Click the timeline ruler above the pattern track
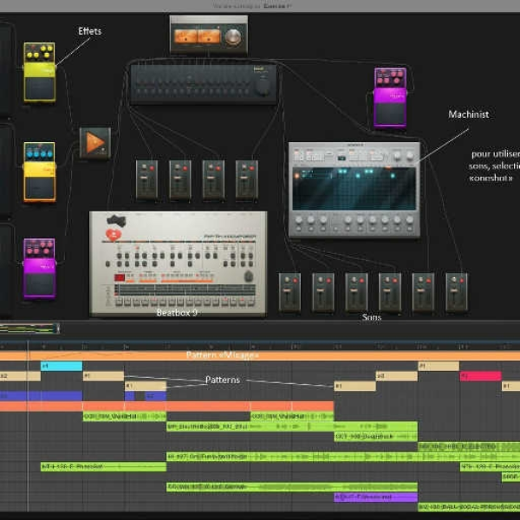 tap(260, 346)
